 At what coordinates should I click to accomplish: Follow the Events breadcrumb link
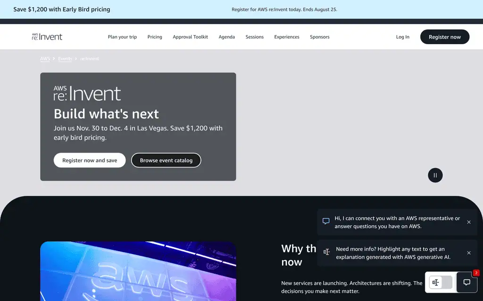65,59
